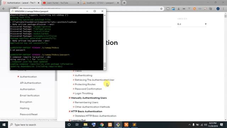This screenshot has height=128, width=227.
Task: Open the Encryption sidebar link
Action: point(26,102)
